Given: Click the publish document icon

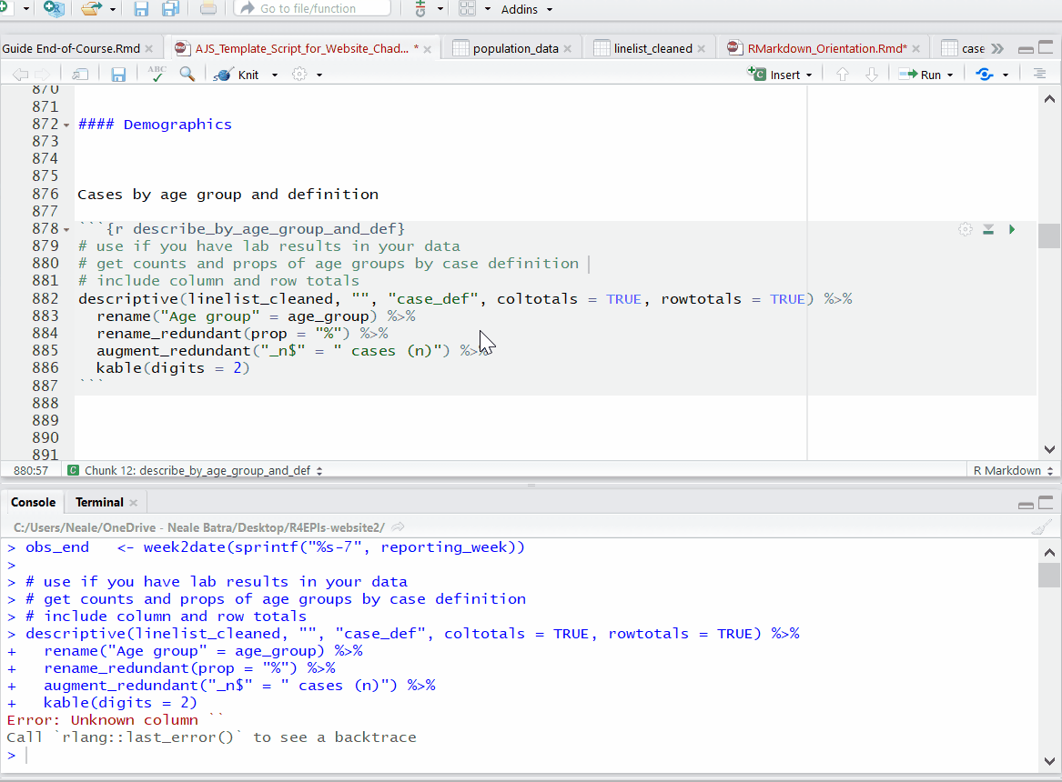Looking at the screenshot, I should pyautogui.click(x=985, y=75).
